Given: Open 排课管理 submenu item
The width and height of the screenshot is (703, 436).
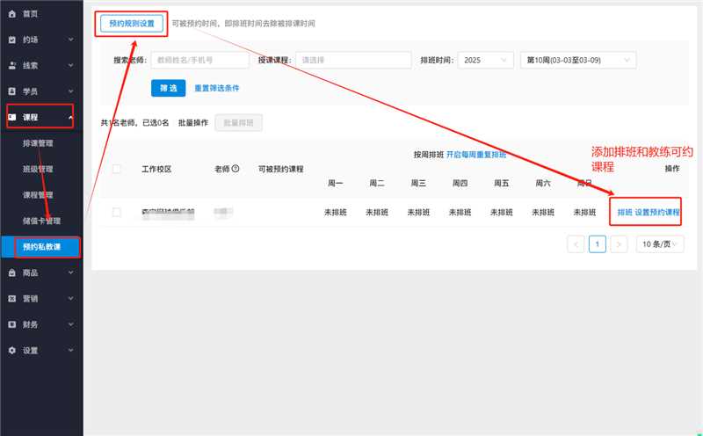Looking at the screenshot, I should tap(38, 143).
